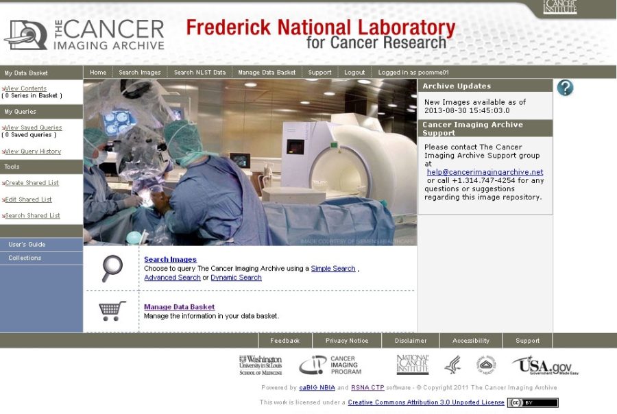Open View Saved Queries link
Image resolution: width=617 pixels, height=414 pixels.
tap(32, 127)
